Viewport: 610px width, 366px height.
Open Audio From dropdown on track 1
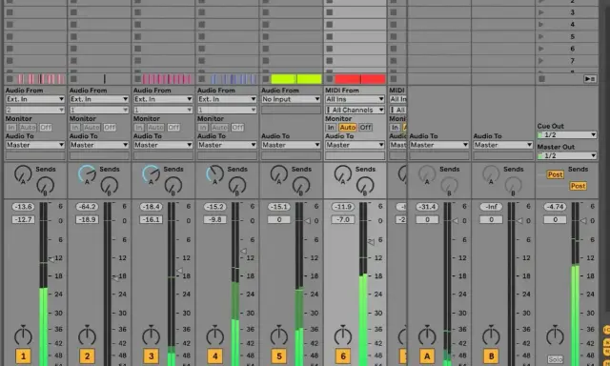click(34, 99)
